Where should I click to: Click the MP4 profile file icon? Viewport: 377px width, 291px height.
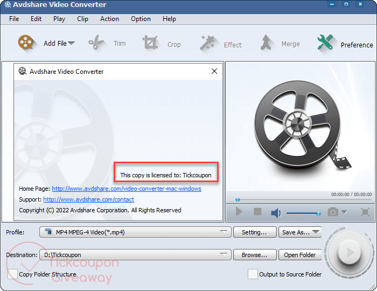[x=48, y=232]
